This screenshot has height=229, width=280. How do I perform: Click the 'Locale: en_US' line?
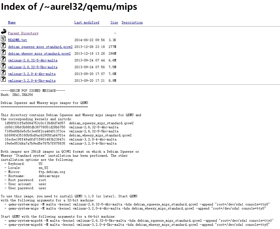[x=27, y=168]
